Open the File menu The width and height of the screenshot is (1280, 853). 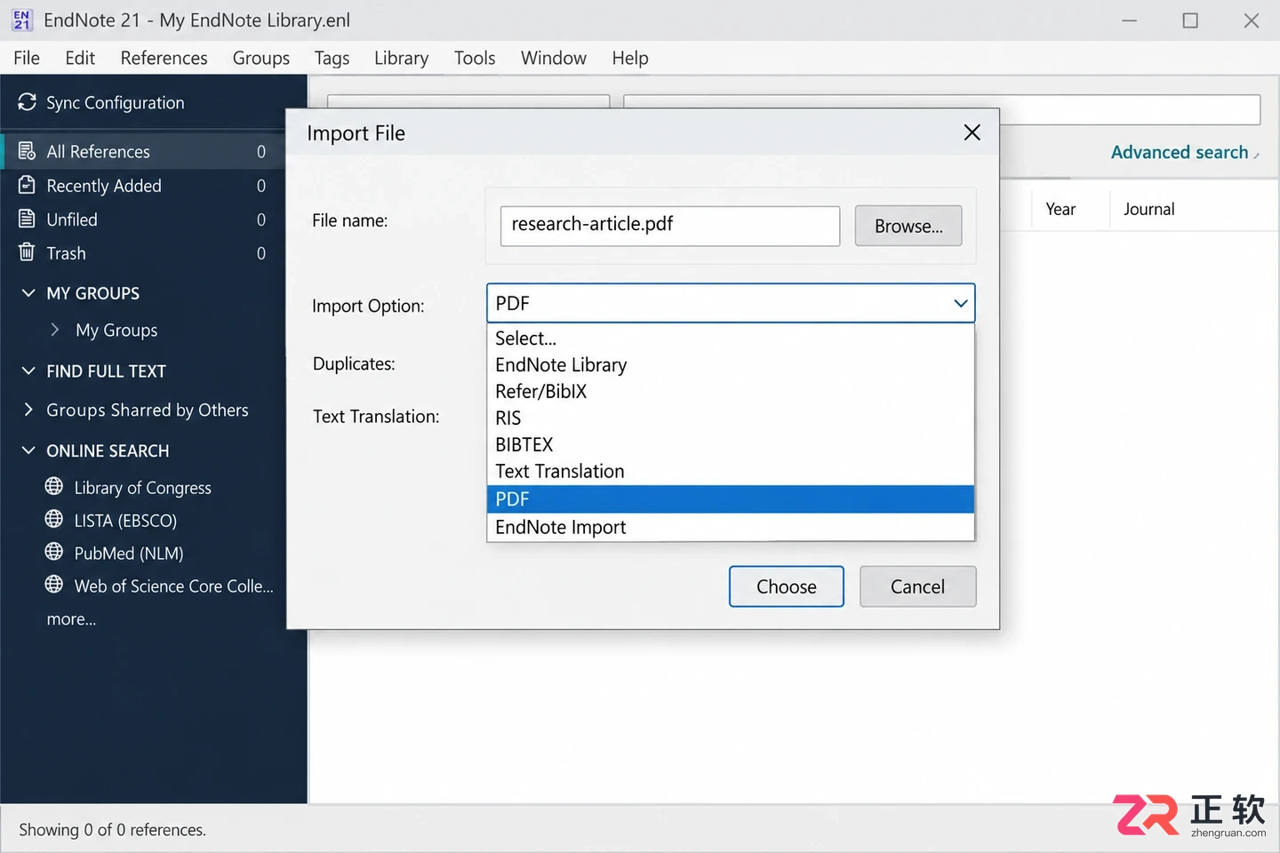(27, 58)
